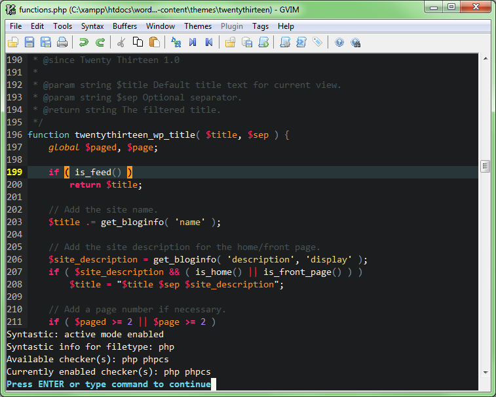Redo the change with green arrow

100,42
